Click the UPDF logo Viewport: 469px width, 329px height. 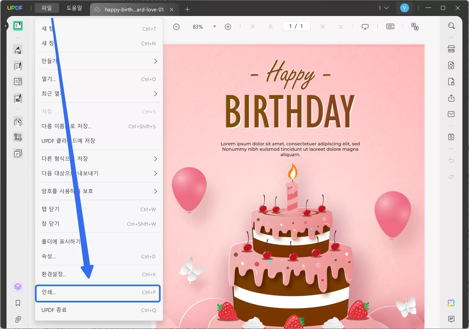15,8
